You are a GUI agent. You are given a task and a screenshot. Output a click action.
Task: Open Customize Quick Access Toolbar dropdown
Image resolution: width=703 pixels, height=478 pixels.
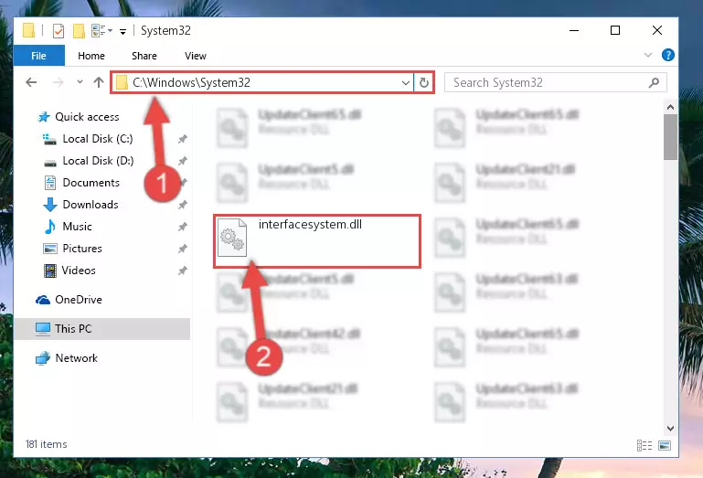[122, 31]
